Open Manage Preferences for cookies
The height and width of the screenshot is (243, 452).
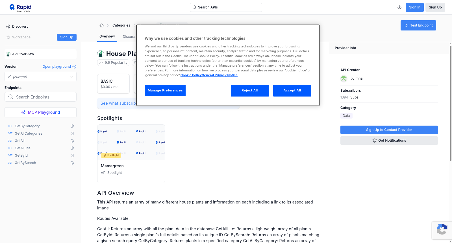coord(165,91)
